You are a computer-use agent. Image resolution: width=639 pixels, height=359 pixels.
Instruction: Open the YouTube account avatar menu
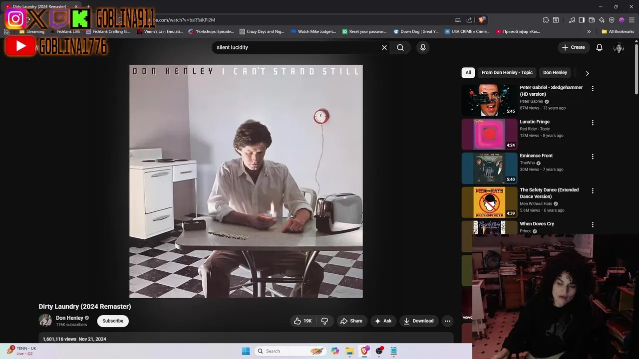(619, 47)
